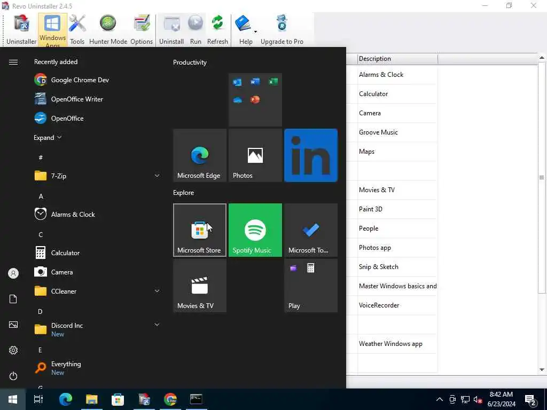547x410 pixels.
Task: Click the Power button in Start
Action: point(13,376)
